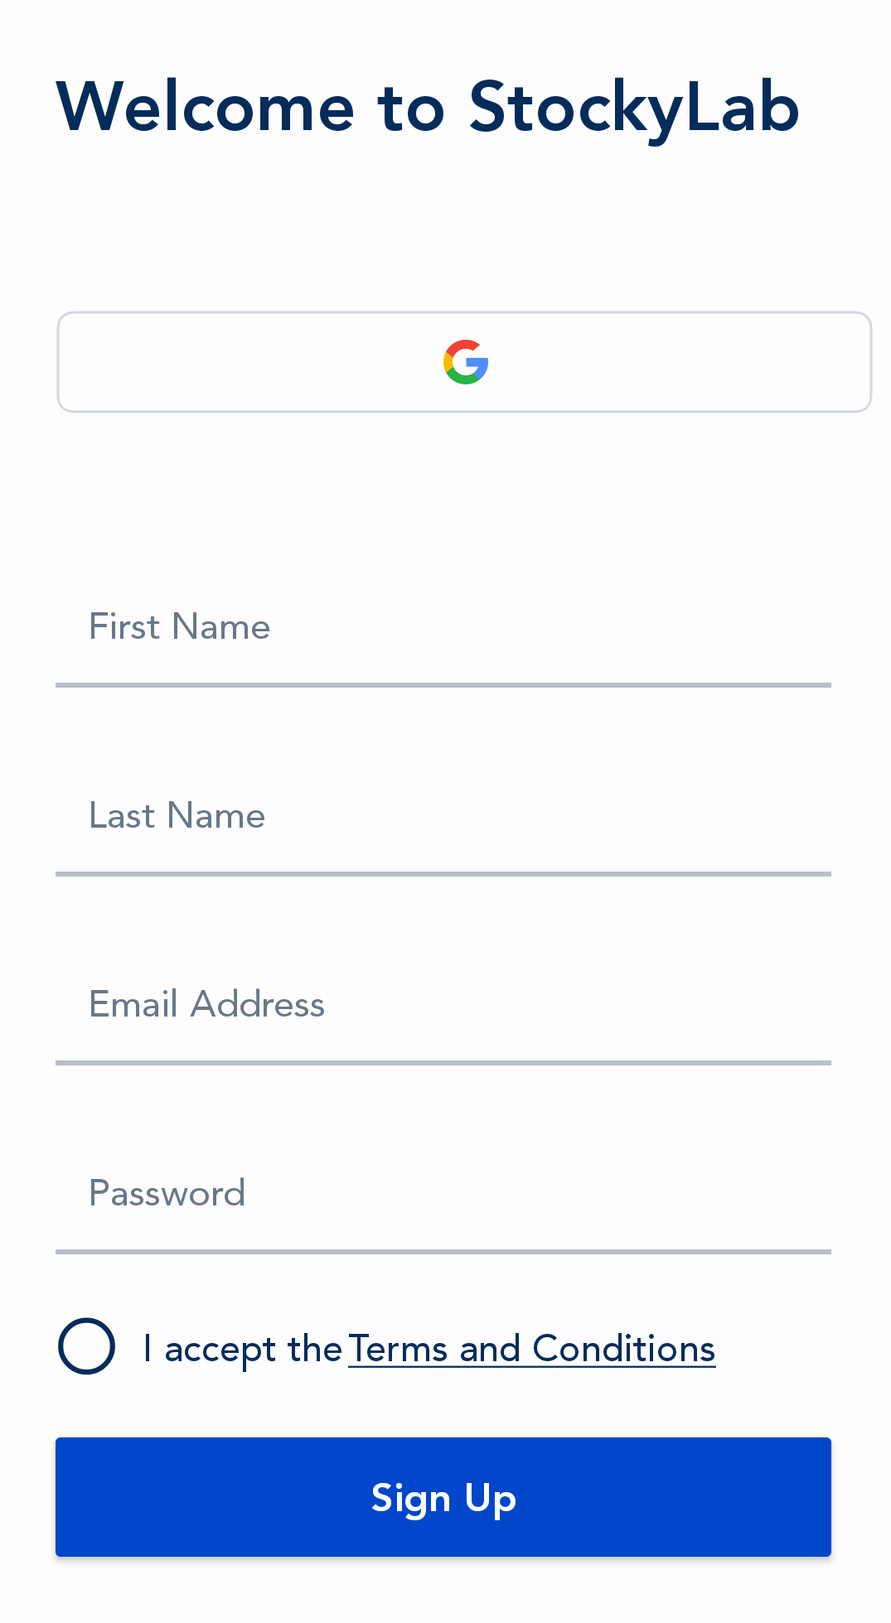Click the Last Name placeholder text
The image size is (891, 1623).
177,816
